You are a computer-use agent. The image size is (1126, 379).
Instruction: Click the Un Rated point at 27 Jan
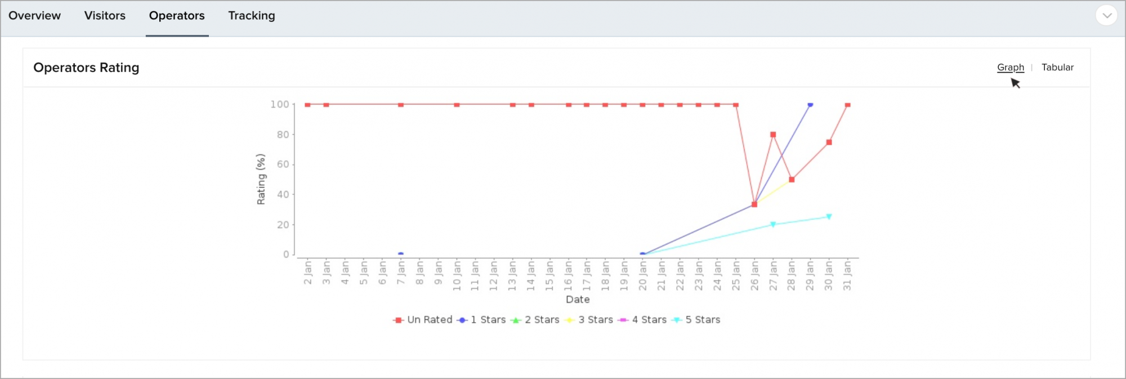coord(773,135)
